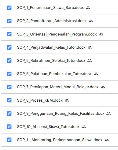Click shared-people icon on SOP_6_Pelatihan_Pembekalan_Tutor row
118x150 pixels.
coord(96,74)
